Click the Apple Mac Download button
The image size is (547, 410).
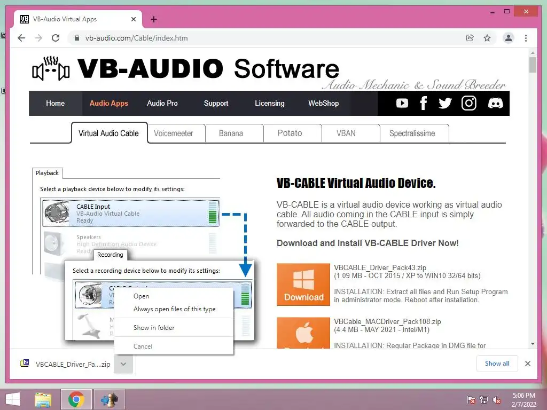click(x=303, y=333)
